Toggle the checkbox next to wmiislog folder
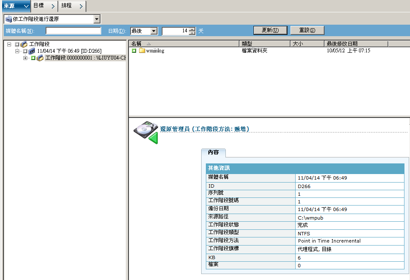410x280 pixels. tap(134, 50)
